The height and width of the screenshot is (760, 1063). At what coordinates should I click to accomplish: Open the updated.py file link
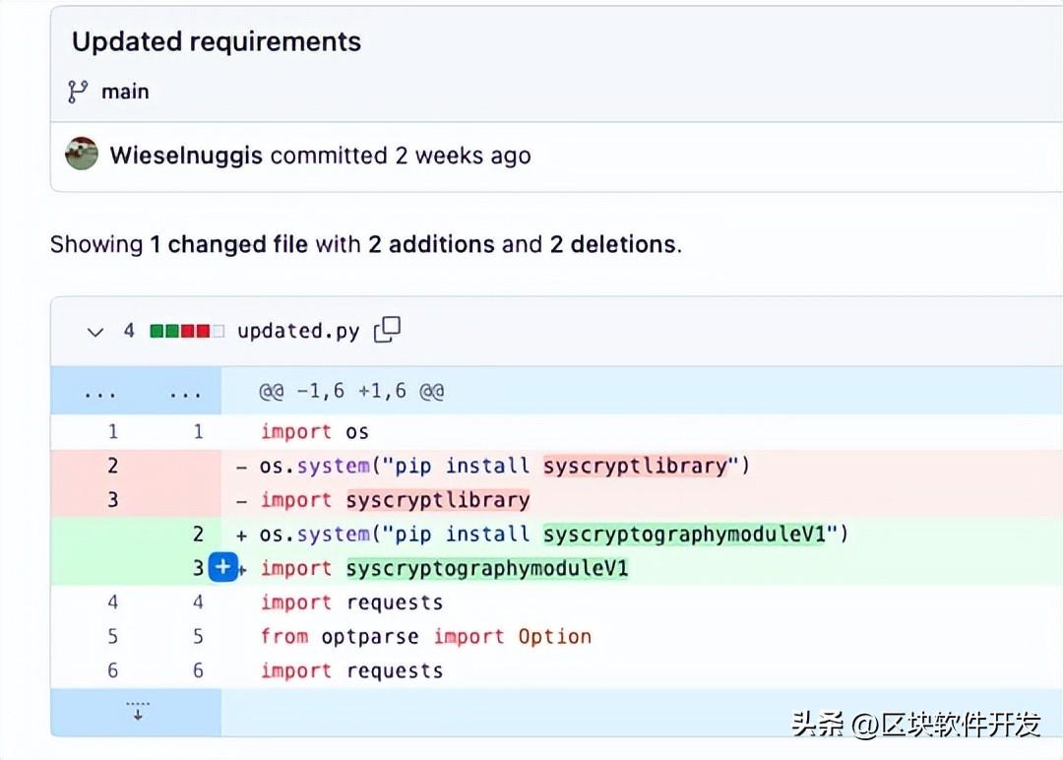[298, 331]
